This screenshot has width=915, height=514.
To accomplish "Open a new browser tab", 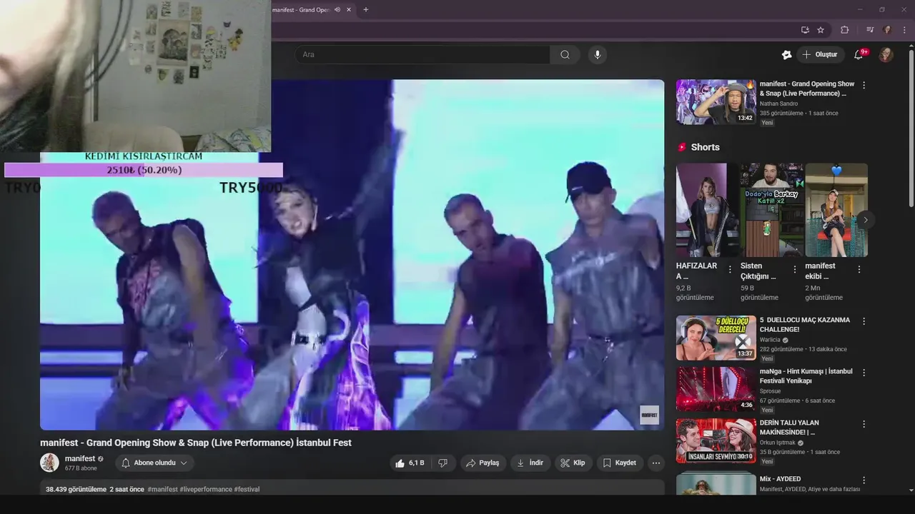I will [366, 10].
